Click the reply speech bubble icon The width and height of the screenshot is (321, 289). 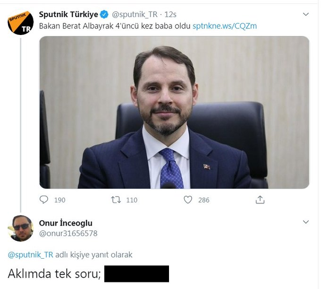44,200
